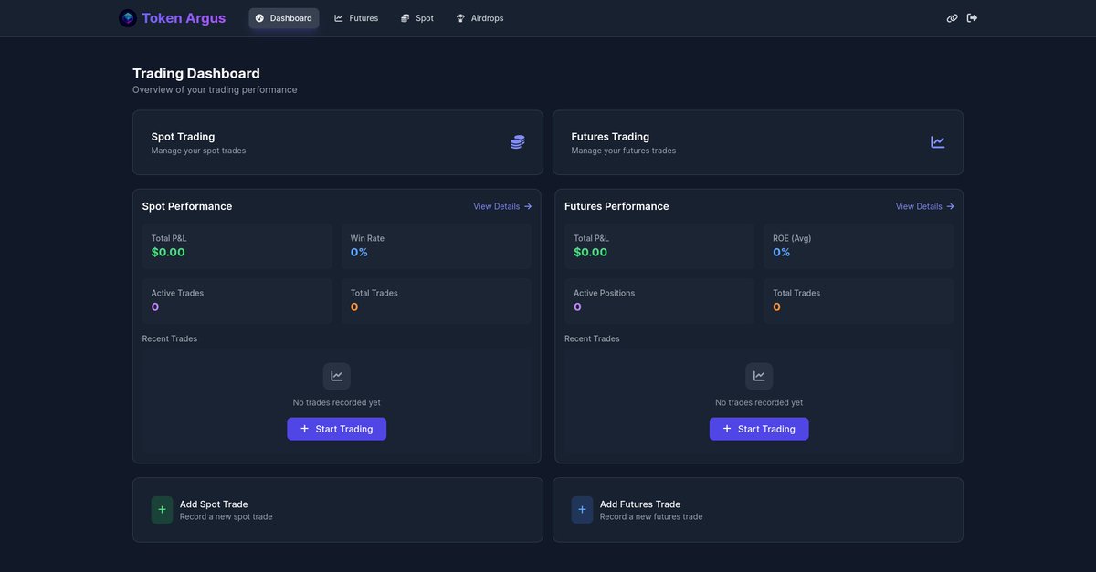Screen dimensions: 1096x572
Task: Click the blue plus icon for Add Futures Trade
Action: pyautogui.click(x=582, y=510)
